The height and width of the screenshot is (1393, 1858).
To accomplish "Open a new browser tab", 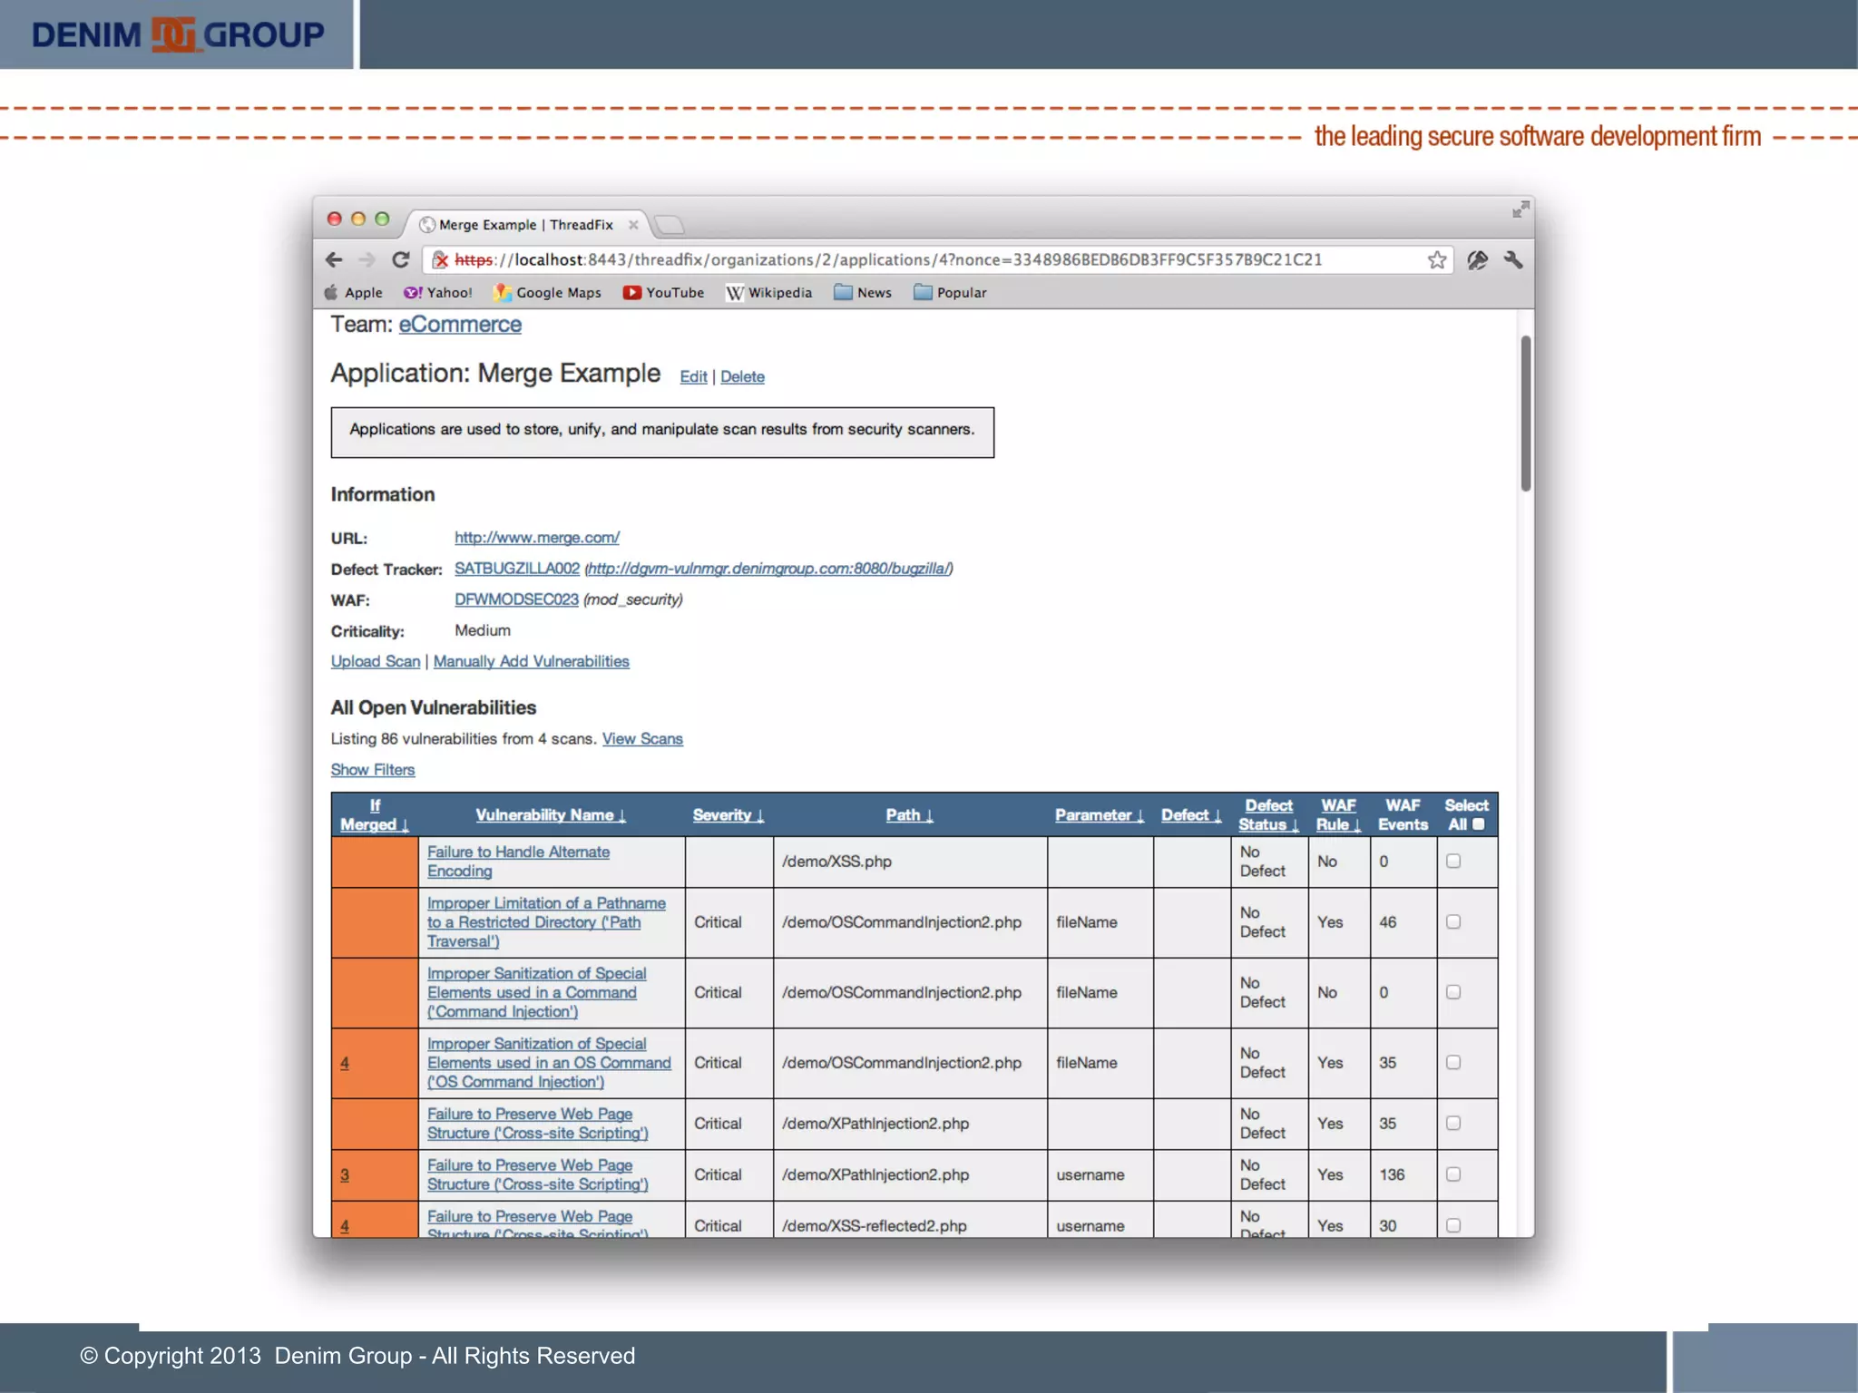I will [670, 225].
